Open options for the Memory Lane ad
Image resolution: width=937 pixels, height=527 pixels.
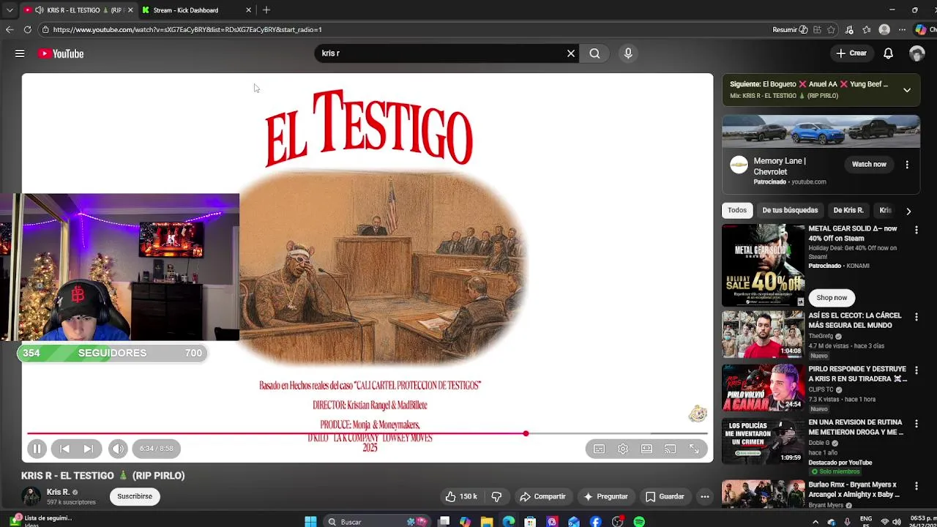(x=907, y=165)
